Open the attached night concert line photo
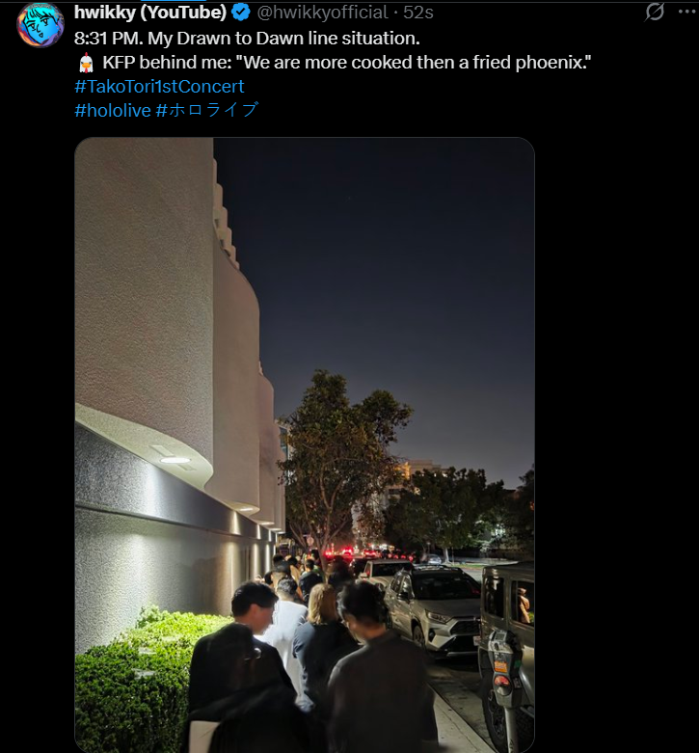This screenshot has height=753, width=699. 305,444
